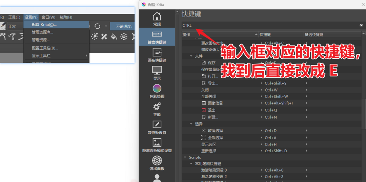Select the 关闭 action row
Screen dimensions: 366x182
tap(272, 90)
